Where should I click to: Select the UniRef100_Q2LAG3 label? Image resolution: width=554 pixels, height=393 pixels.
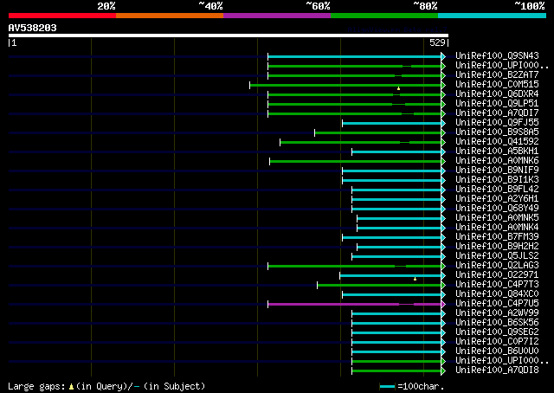coord(497,266)
